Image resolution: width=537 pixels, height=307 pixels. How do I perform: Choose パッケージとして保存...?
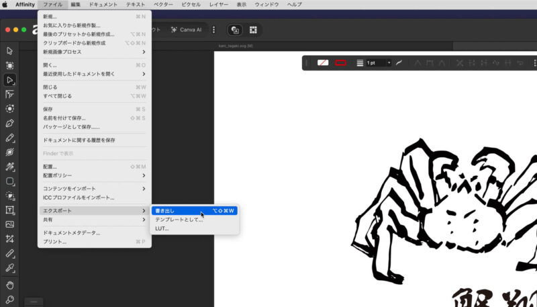pos(95,127)
